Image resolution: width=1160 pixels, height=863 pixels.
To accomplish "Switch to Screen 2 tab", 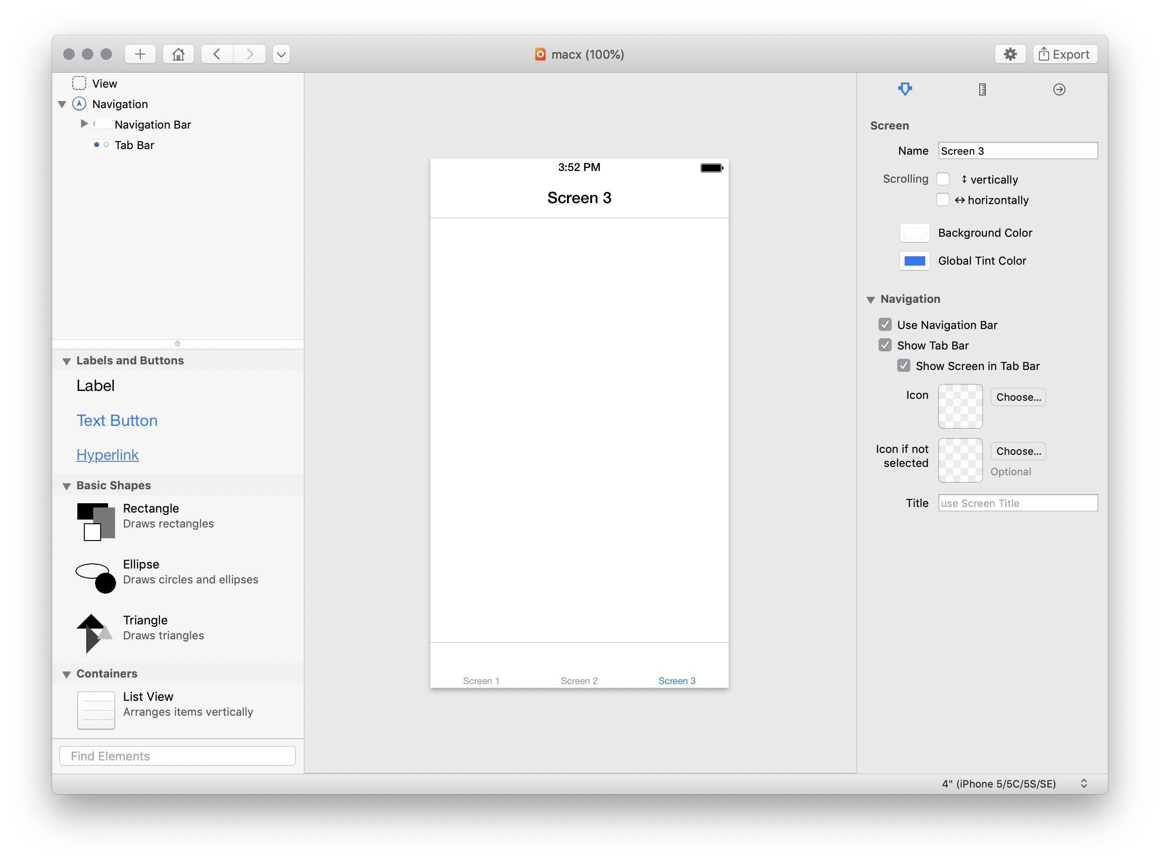I will 578,680.
